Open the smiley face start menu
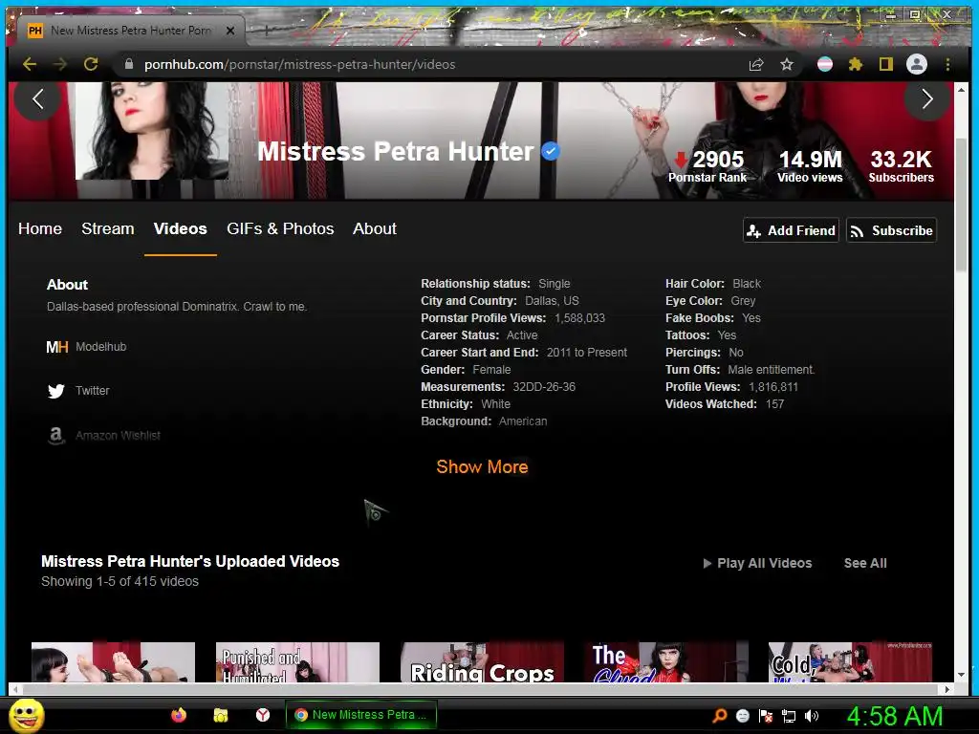Image resolution: width=979 pixels, height=734 pixels. click(x=26, y=715)
